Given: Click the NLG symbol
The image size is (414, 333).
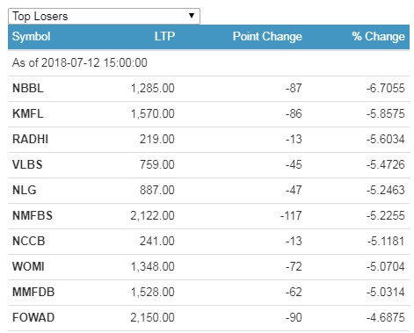Looking at the screenshot, I should 25,190.
